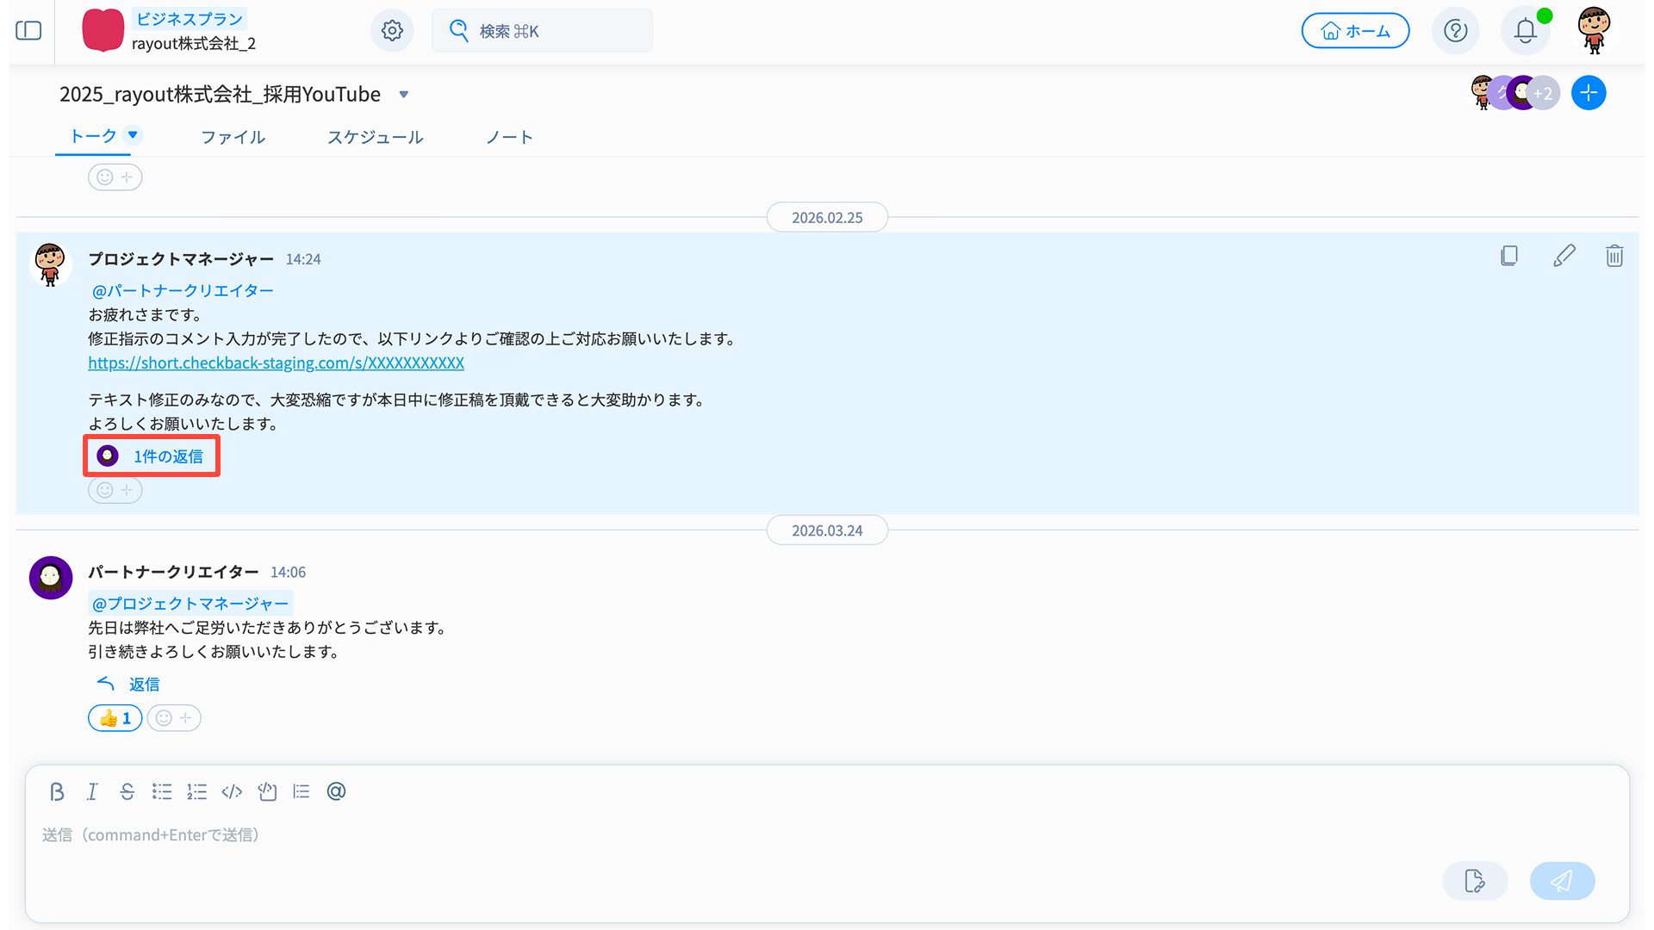Copy the project manager's message
This screenshot has width=1654, height=930.
coord(1508,256)
